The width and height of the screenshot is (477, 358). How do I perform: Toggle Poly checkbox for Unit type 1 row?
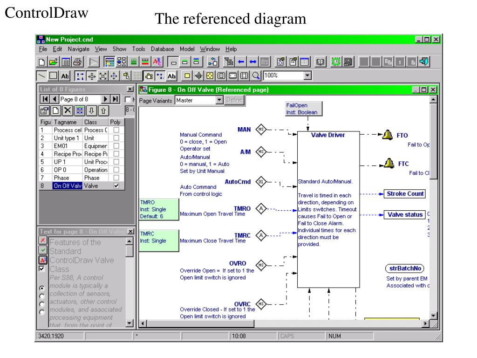click(116, 138)
